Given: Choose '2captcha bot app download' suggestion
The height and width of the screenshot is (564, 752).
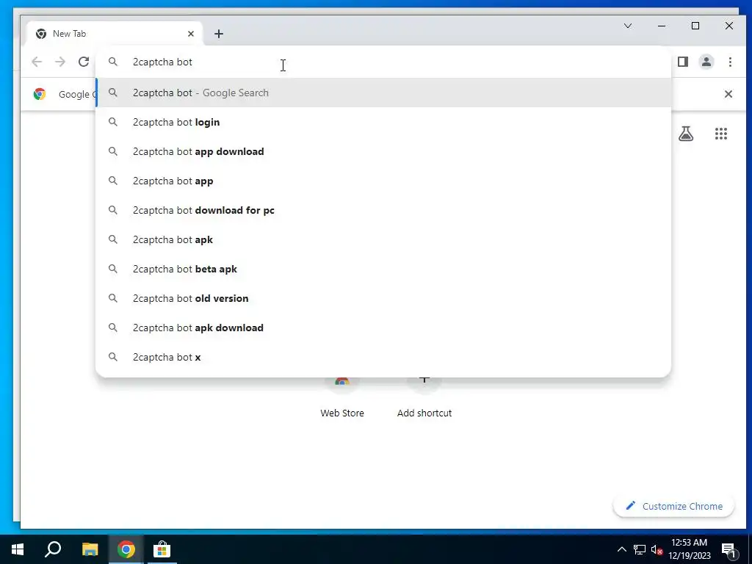Looking at the screenshot, I should [x=383, y=151].
